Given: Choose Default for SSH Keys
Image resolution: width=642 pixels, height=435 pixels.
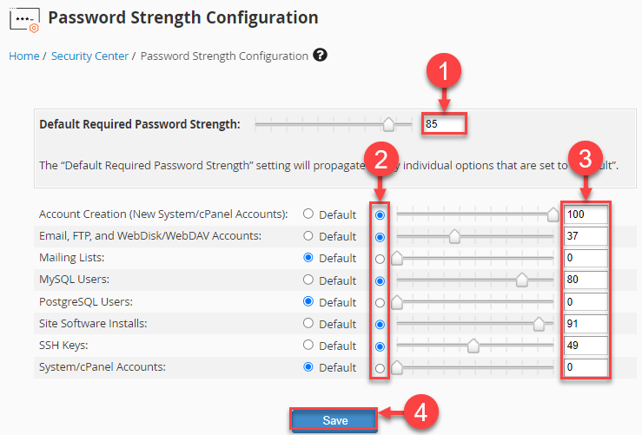Looking at the screenshot, I should point(308,345).
